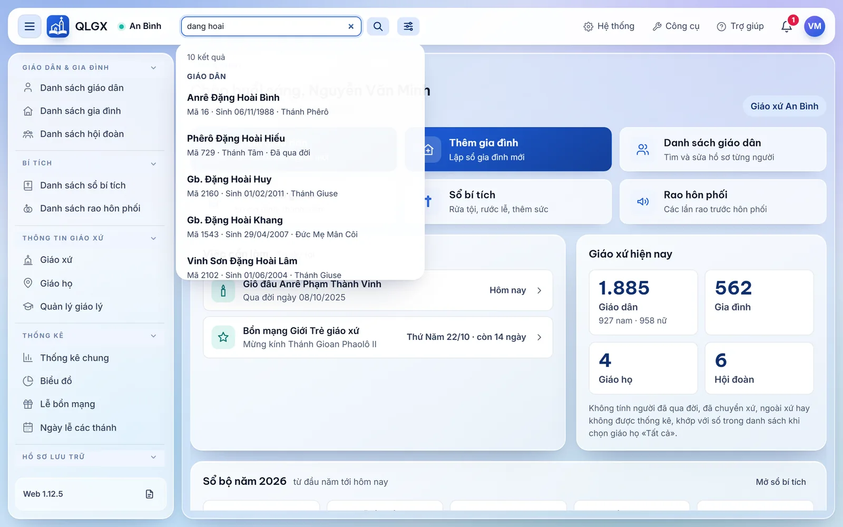Open the 562 Gia đình stat card
This screenshot has height=527, width=843.
(759, 302)
